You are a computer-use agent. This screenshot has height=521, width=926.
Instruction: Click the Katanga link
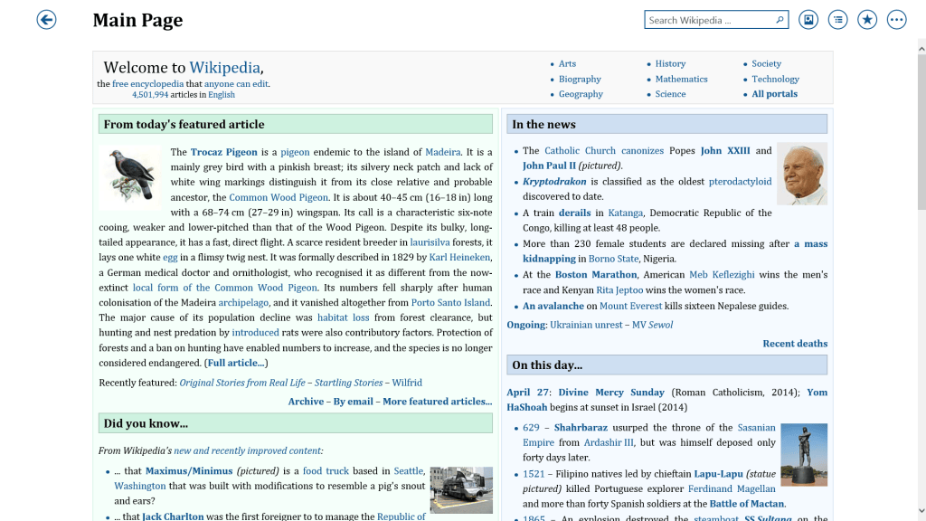pyautogui.click(x=626, y=213)
